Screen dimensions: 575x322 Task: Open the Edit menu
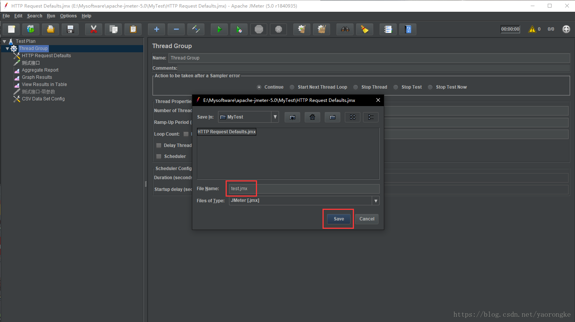click(18, 16)
